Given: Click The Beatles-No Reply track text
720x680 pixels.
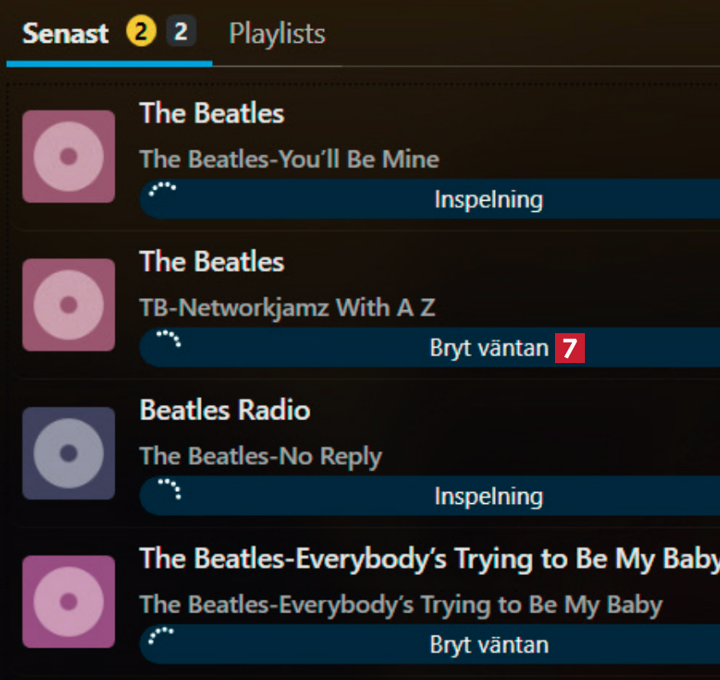Looking at the screenshot, I should [261, 456].
